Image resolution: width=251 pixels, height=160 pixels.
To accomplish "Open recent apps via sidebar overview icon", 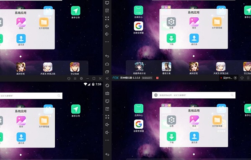I will coord(107,72).
